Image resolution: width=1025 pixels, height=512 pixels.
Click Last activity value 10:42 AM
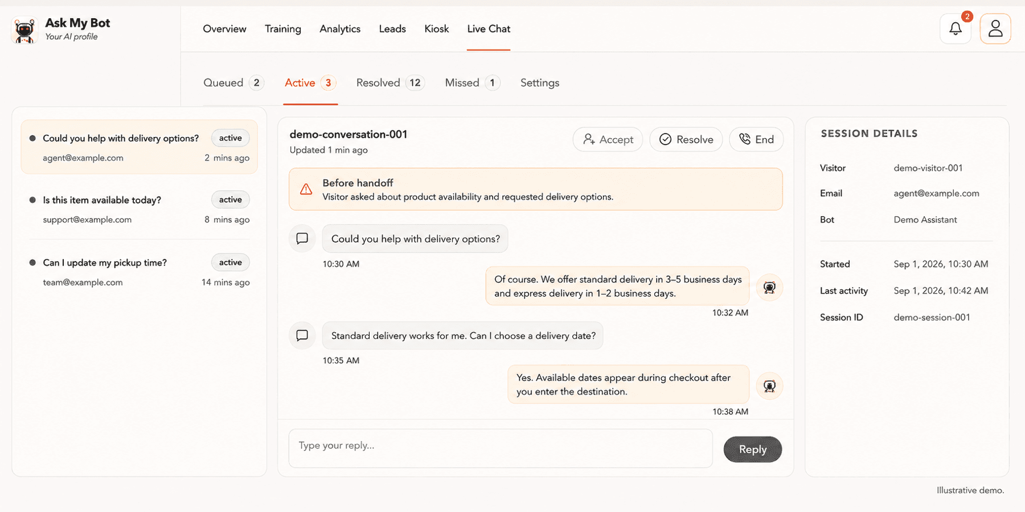941,291
